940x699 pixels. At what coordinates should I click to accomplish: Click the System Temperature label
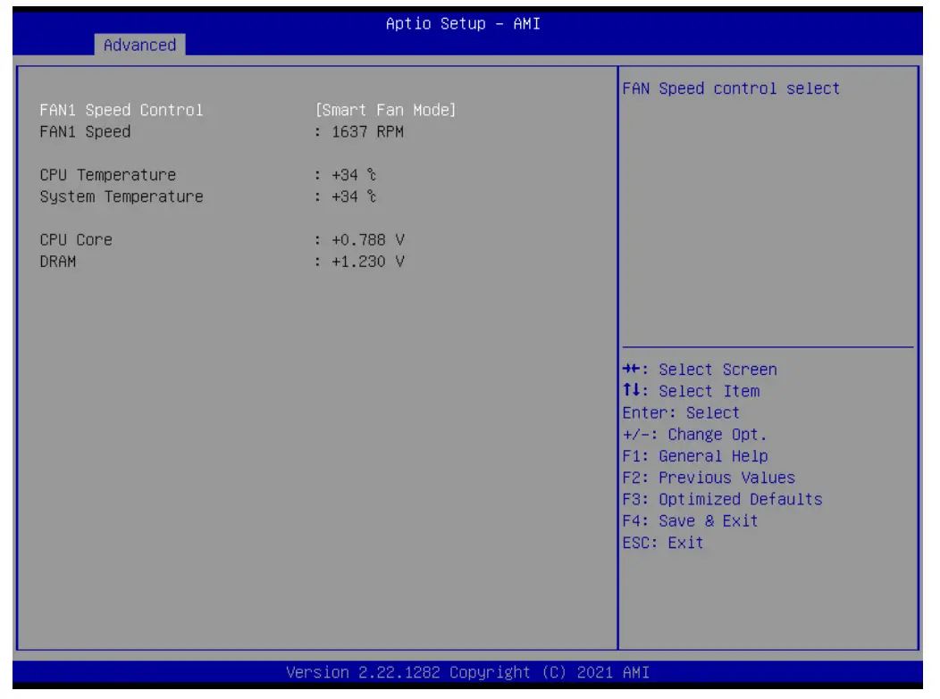pyautogui.click(x=122, y=196)
